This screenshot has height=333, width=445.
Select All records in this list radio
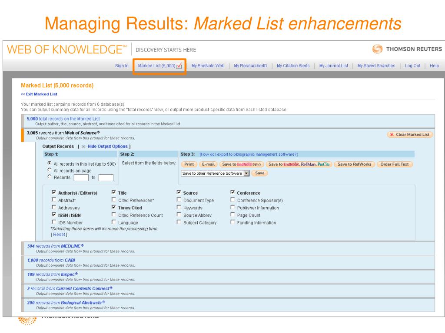pyautogui.click(x=50, y=163)
